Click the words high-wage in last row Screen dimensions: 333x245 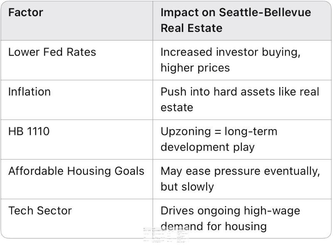272,211
